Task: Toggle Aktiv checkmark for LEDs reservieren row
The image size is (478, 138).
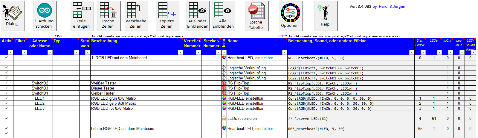Action: point(7,118)
